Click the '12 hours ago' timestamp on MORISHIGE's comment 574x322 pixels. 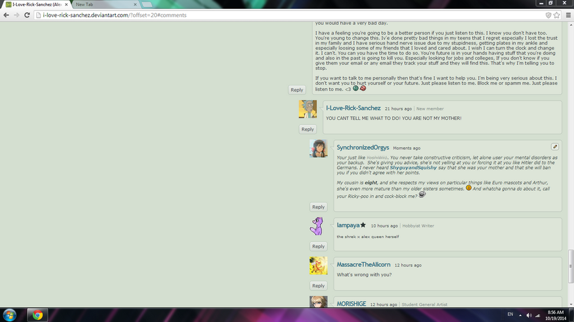[383, 305]
